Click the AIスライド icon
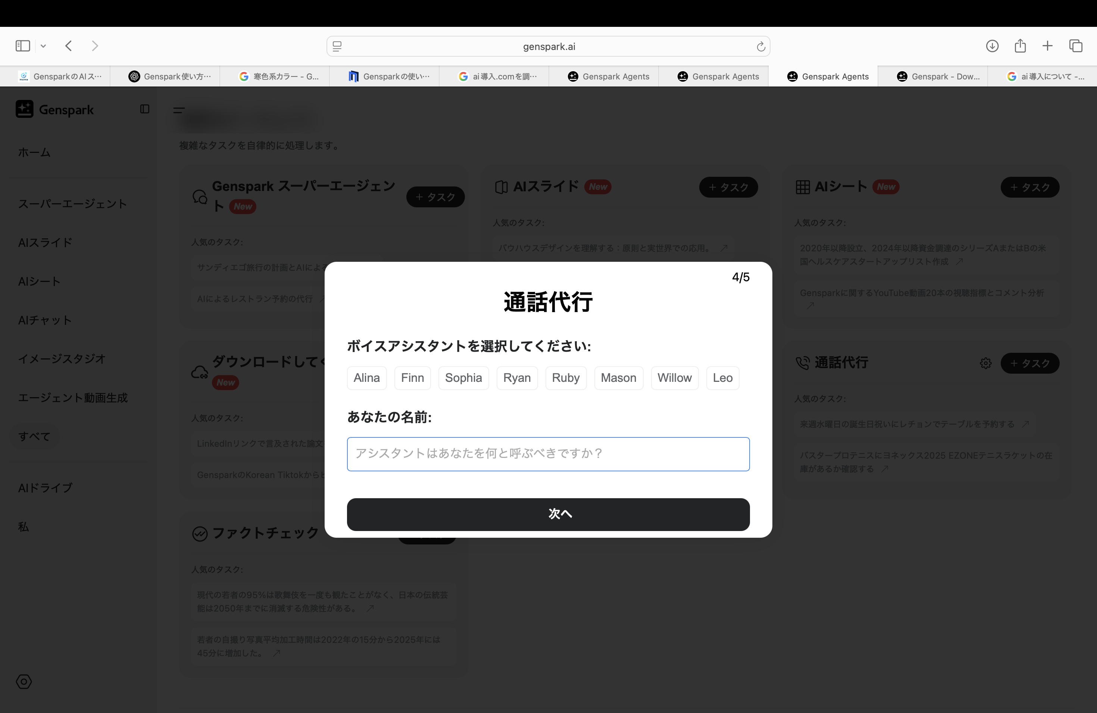 coord(501,187)
